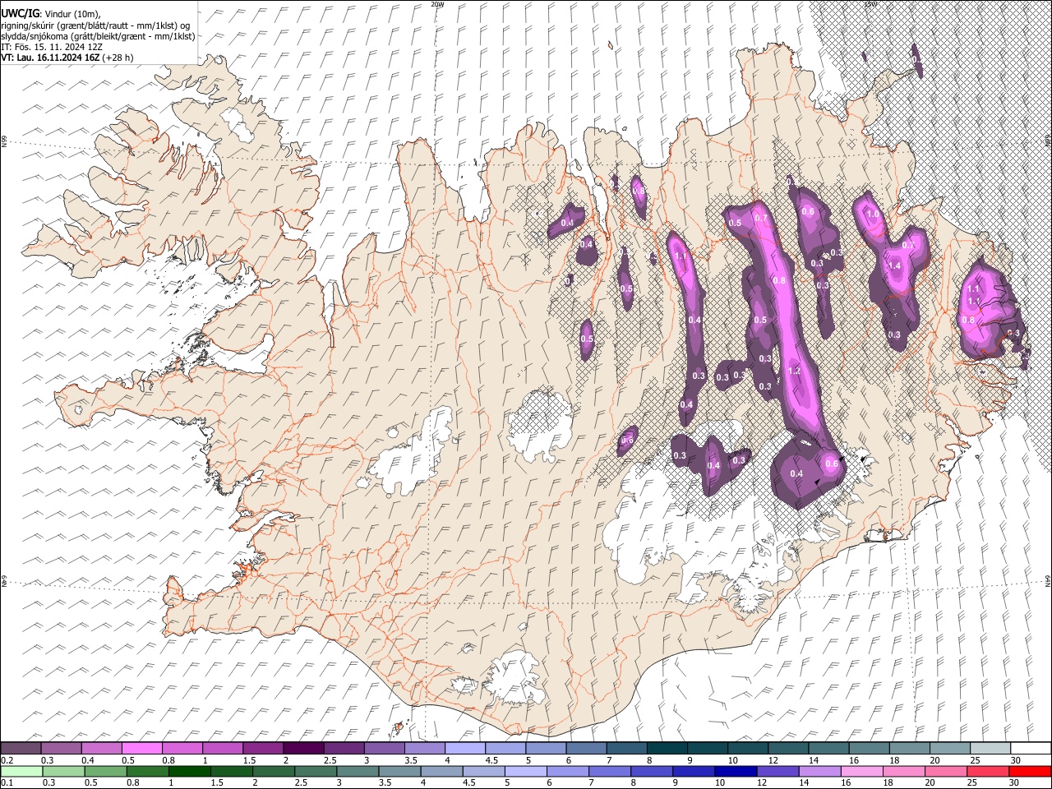Click the '20W' longitude label at map top
Screen dimensions: 1052x789
click(437, 4)
